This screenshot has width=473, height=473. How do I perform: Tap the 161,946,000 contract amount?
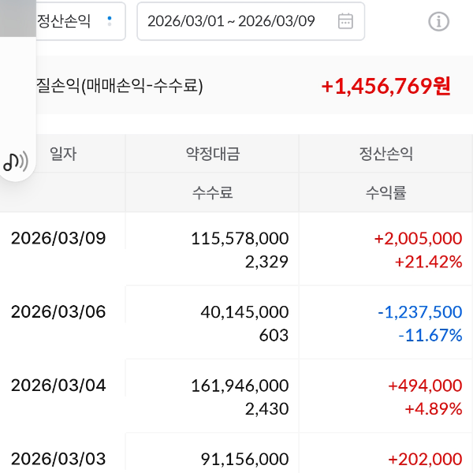click(240, 385)
